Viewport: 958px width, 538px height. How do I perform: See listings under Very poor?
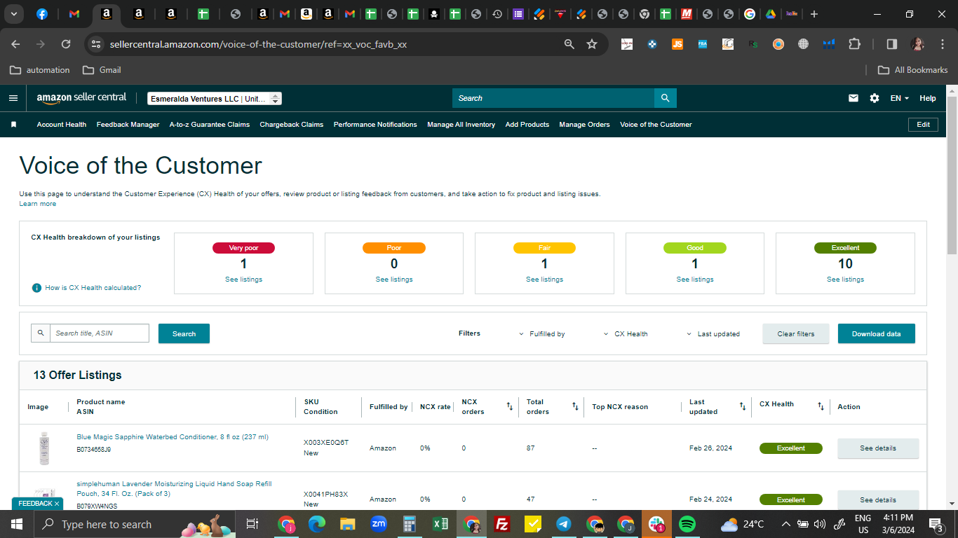(243, 280)
